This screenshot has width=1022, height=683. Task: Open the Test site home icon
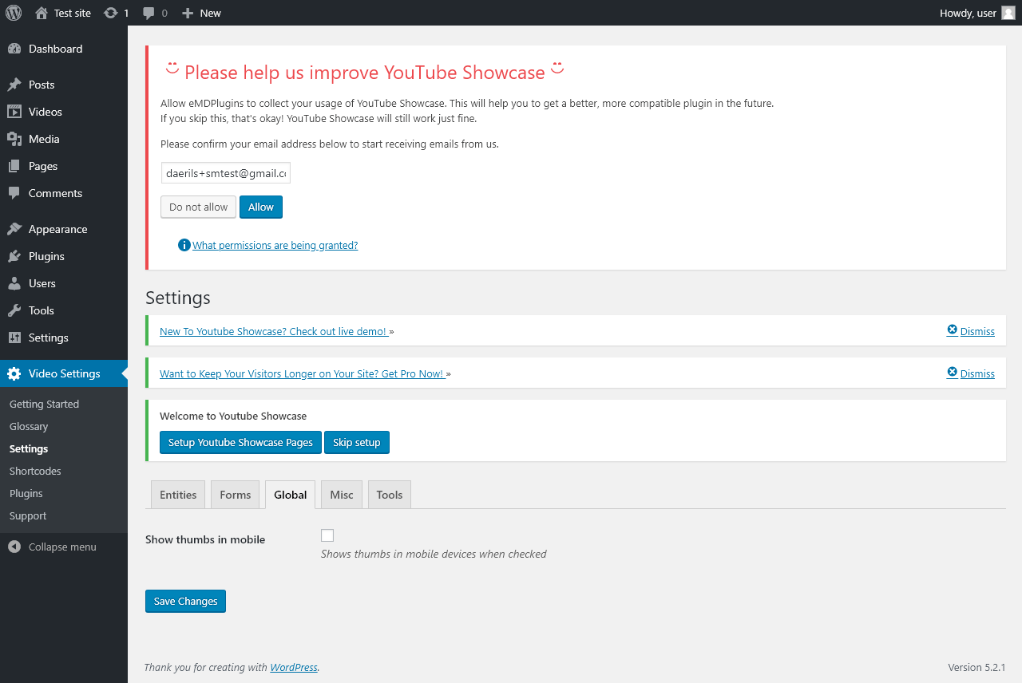click(x=42, y=13)
